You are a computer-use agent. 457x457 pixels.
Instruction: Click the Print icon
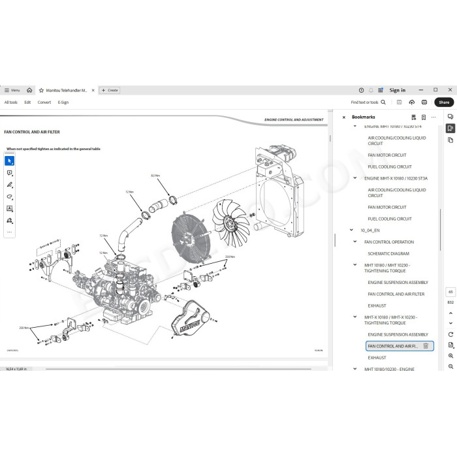coord(424,102)
